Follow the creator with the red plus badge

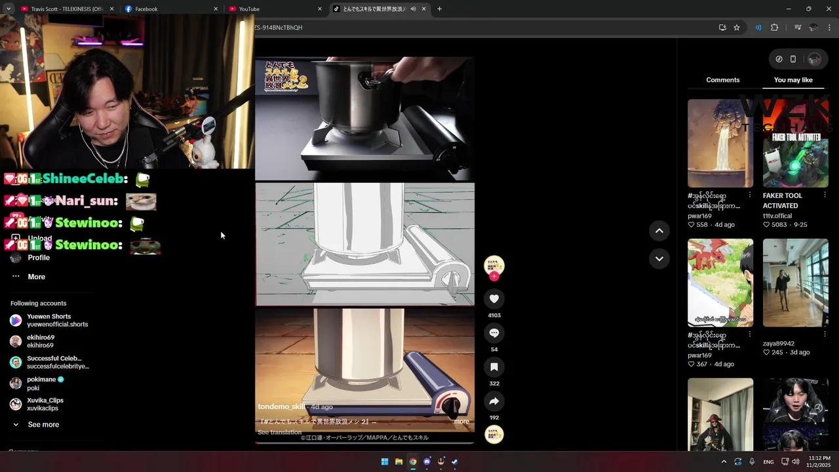click(494, 277)
